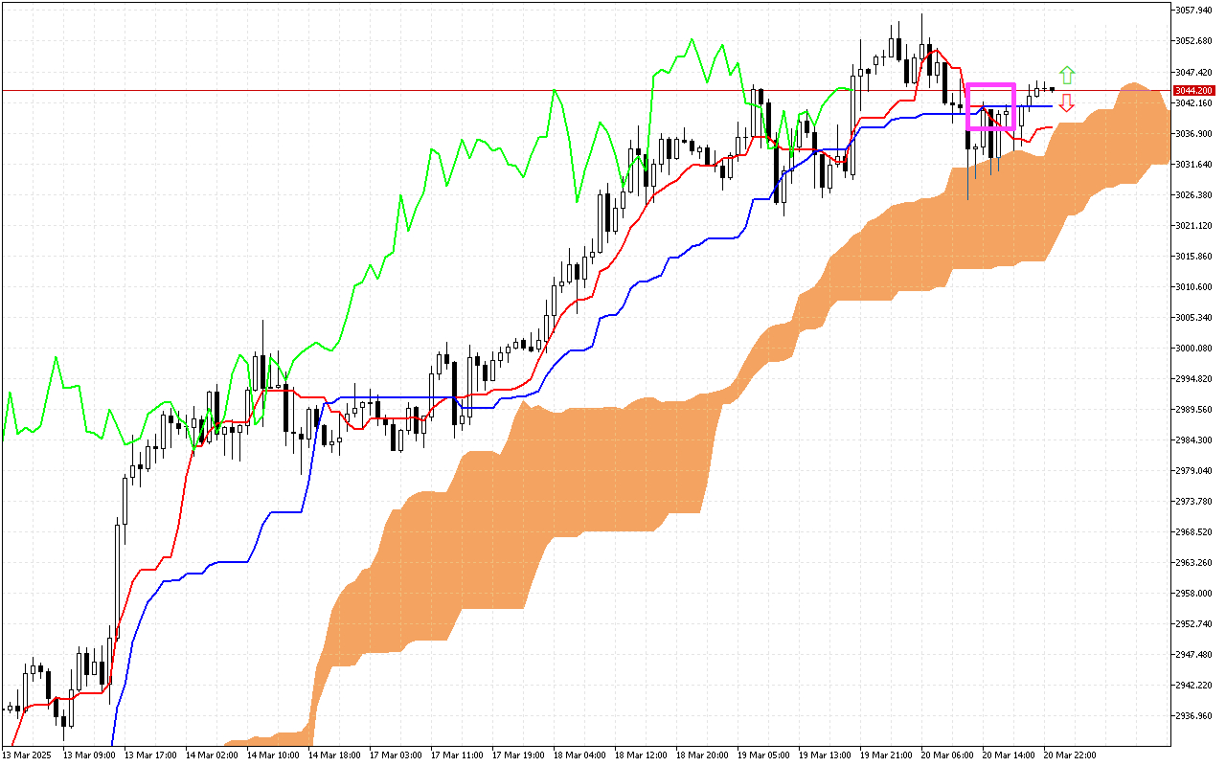Click the 2936.960 price label
Viewport: 1226px width, 766px height.
tap(1194, 715)
